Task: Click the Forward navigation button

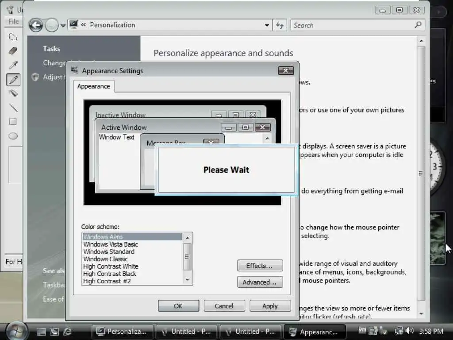Action: point(52,25)
